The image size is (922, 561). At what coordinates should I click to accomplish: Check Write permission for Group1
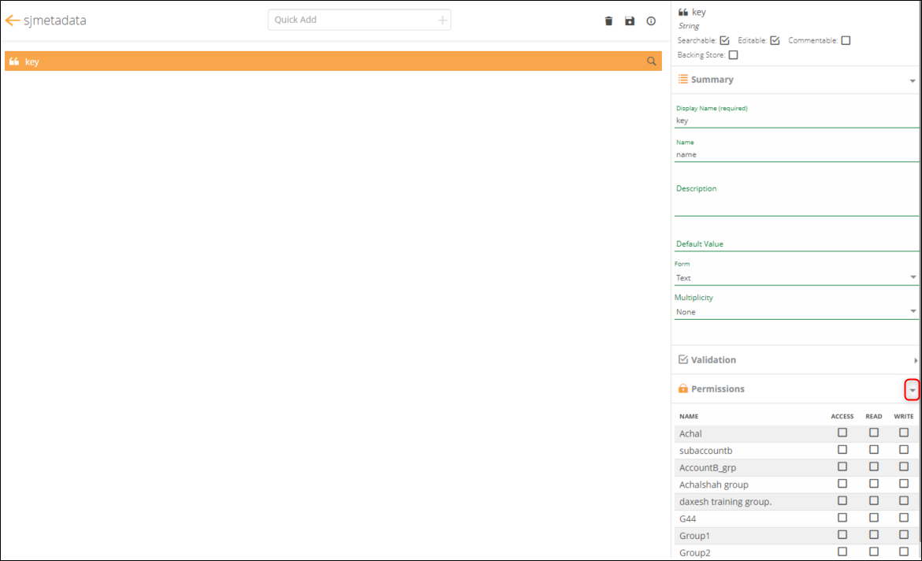[x=904, y=534]
